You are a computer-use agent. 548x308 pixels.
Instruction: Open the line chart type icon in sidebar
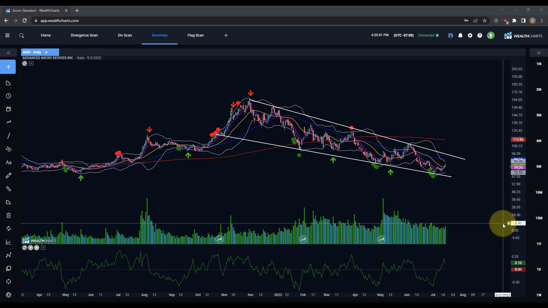click(x=9, y=242)
